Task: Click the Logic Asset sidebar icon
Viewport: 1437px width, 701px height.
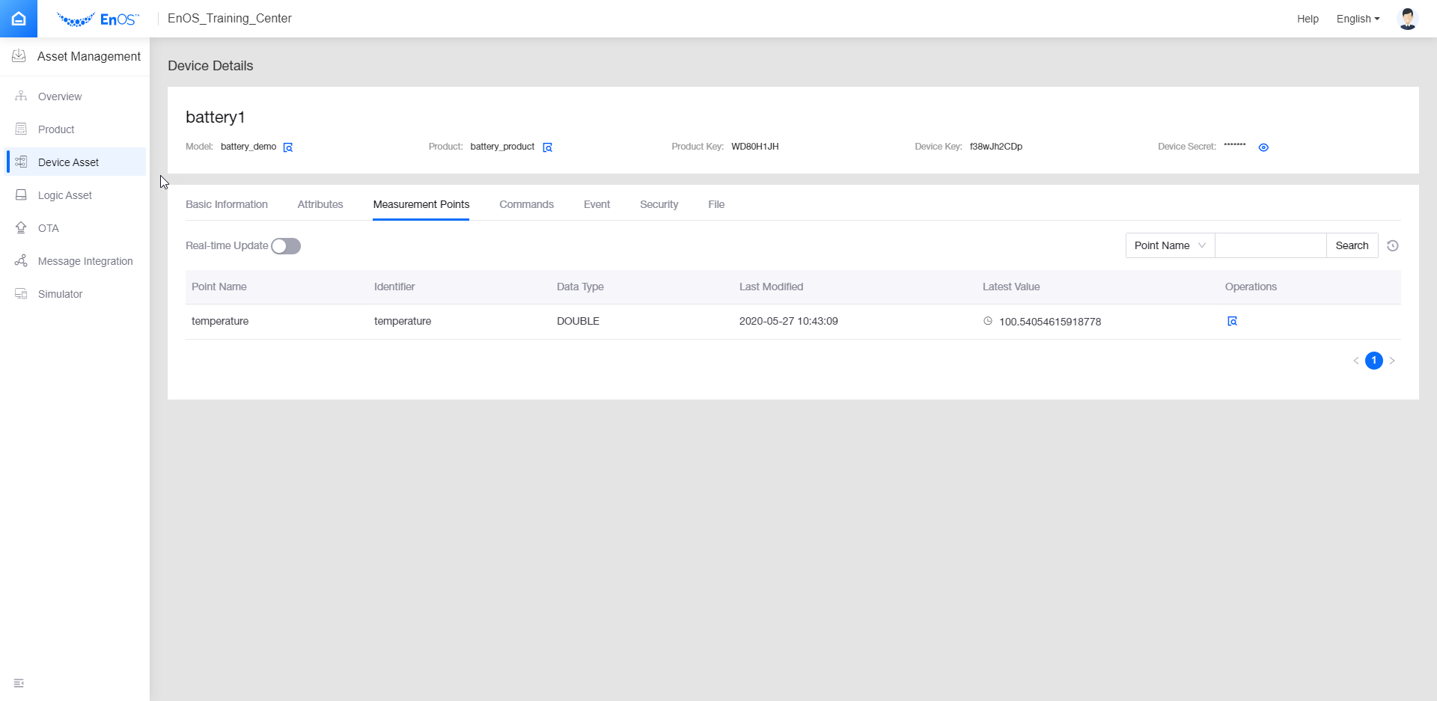Action: click(x=21, y=195)
